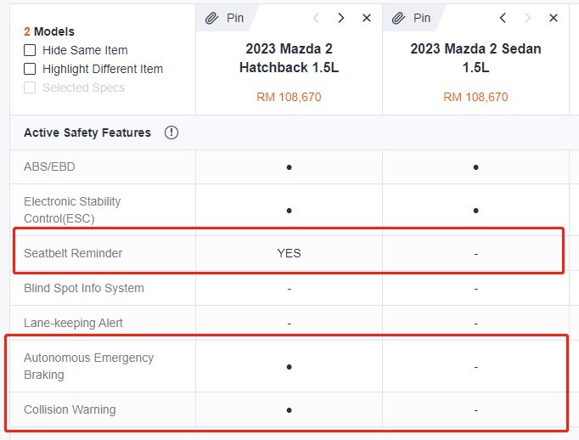Click Hatchback price RM 108,670
The height and width of the screenshot is (440, 579).
pos(289,97)
